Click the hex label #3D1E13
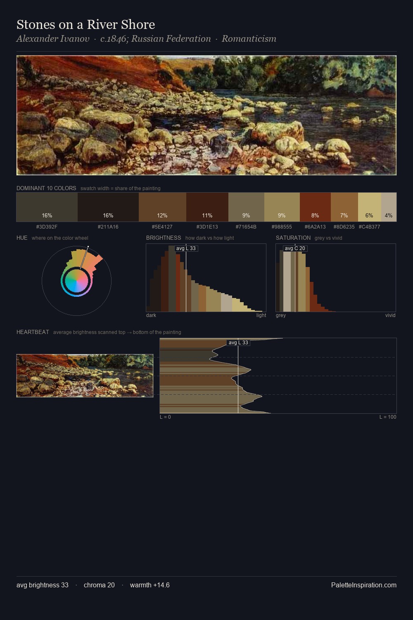This screenshot has width=413, height=620. tap(207, 227)
